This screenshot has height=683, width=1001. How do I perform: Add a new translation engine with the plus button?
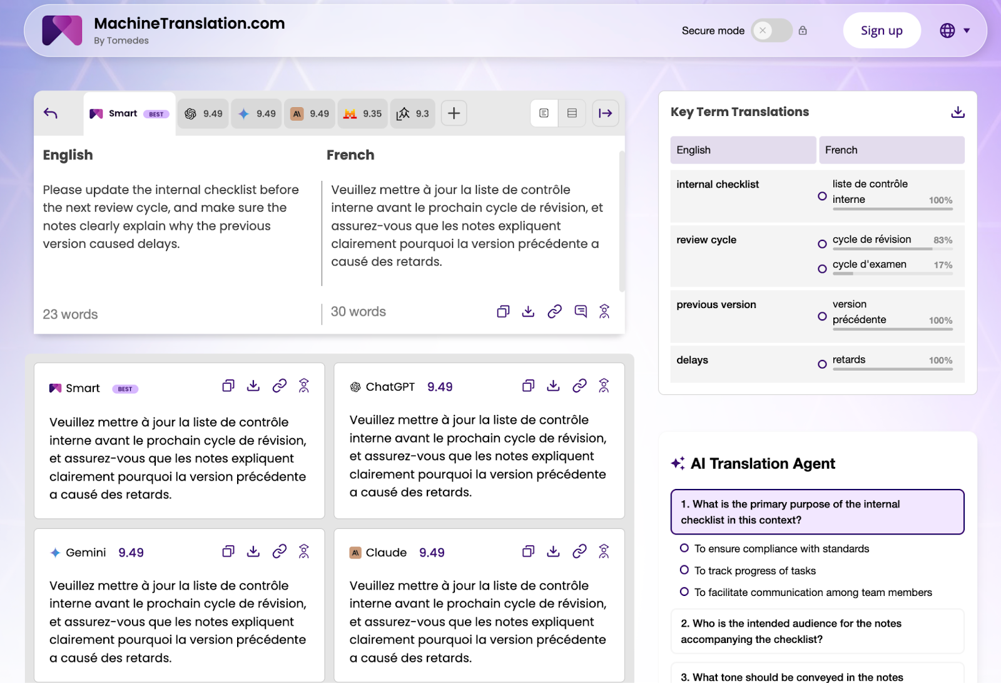click(x=453, y=113)
